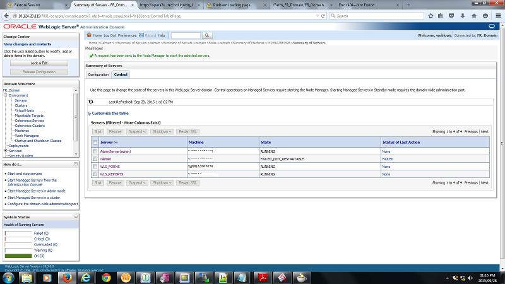Image resolution: width=505 pixels, height=284 pixels.
Task: Click Lock & Edit button
Action: pyautogui.click(x=39, y=63)
